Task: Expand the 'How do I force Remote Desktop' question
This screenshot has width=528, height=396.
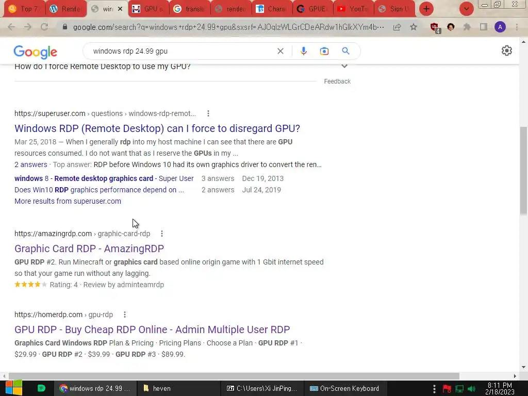Action: (344, 67)
